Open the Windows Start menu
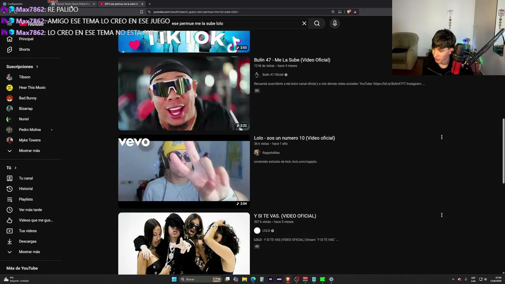Viewport: 505px width, 284px height. (174, 279)
